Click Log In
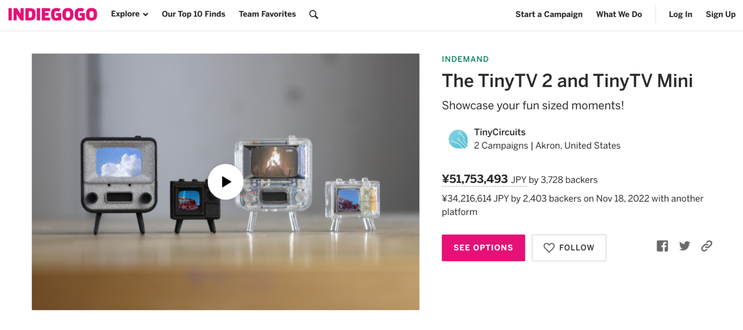The width and height of the screenshot is (743, 330). [680, 14]
